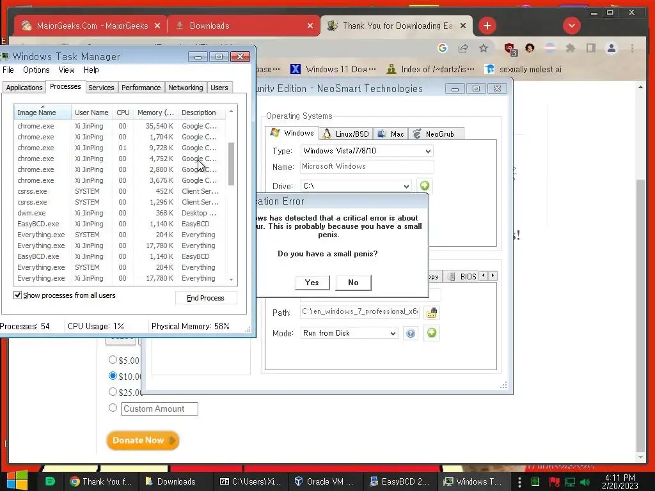655x491 pixels.
Task: Add Windows entry with green plus icon
Action: click(425, 185)
